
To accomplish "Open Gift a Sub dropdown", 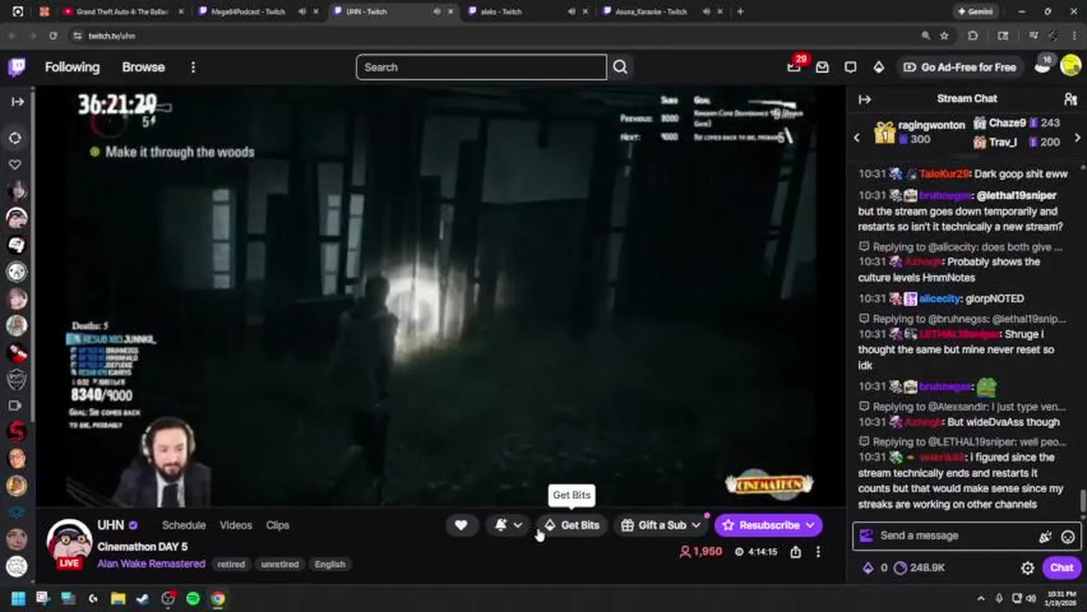I will point(662,525).
